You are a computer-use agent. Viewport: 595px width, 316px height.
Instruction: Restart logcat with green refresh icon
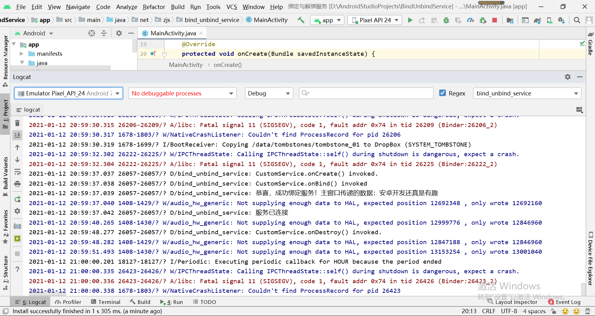(17, 199)
